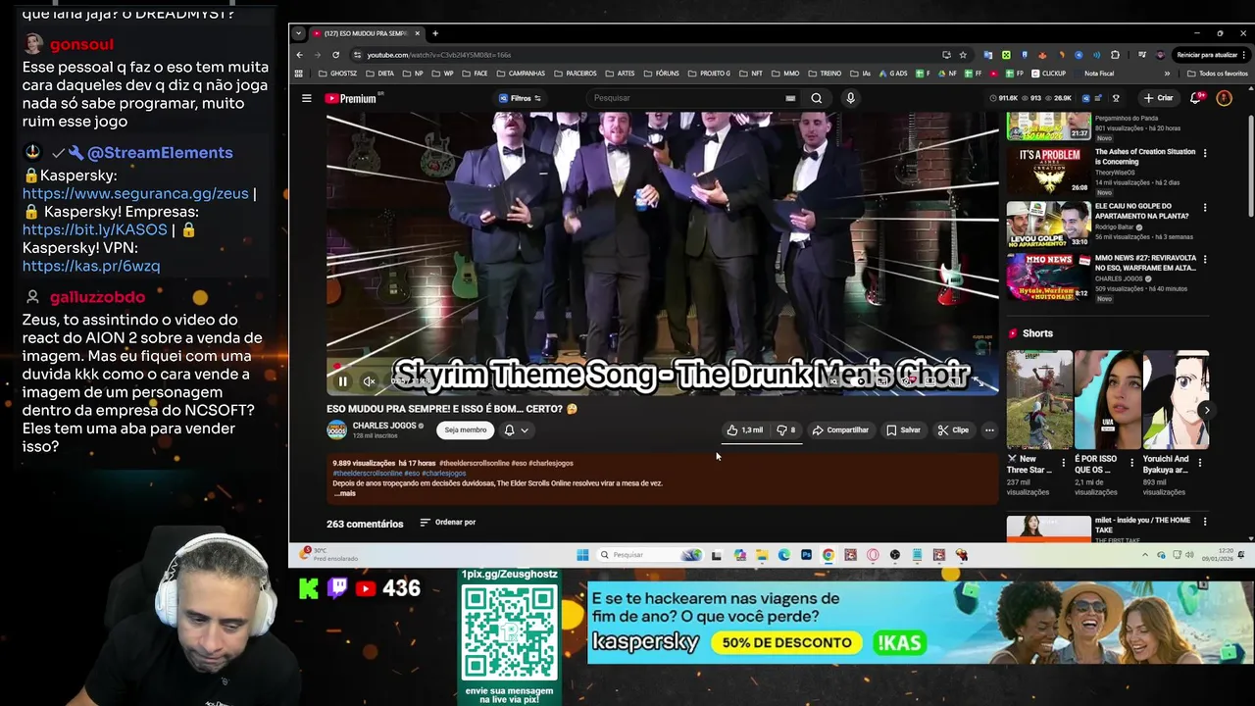Click the video progress bar
The width and height of the screenshot is (1255, 706).
[x=662, y=367]
